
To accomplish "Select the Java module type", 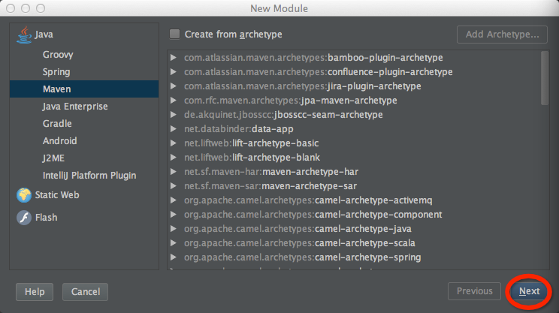I will pyautogui.click(x=44, y=35).
